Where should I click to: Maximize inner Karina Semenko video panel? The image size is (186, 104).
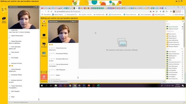71,21
